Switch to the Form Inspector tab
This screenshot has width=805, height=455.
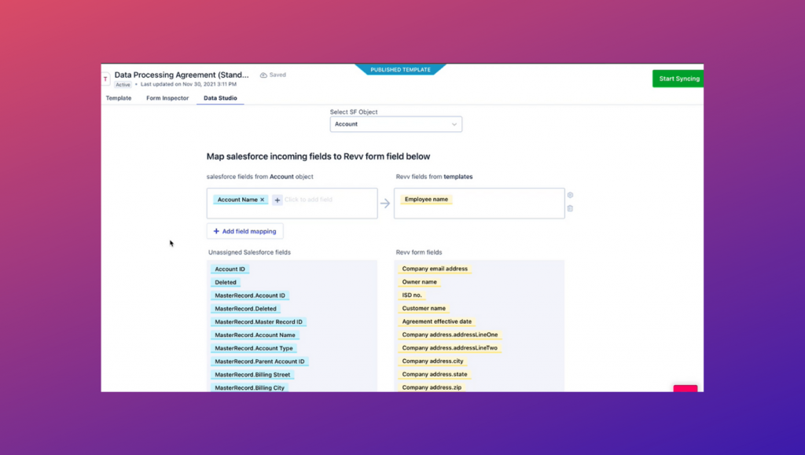coord(167,98)
